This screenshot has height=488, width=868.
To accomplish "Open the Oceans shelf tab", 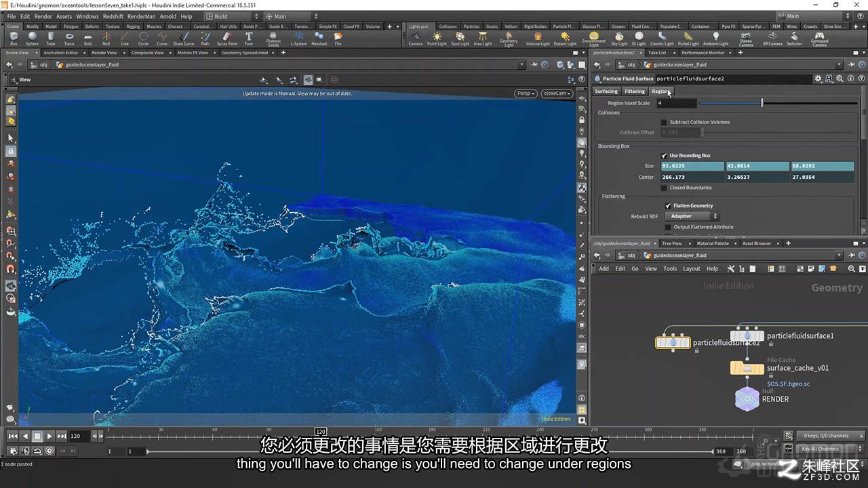I will [618, 26].
